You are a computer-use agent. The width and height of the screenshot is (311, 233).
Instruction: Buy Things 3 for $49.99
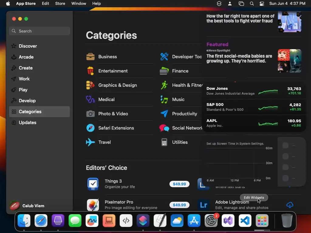coord(179,184)
